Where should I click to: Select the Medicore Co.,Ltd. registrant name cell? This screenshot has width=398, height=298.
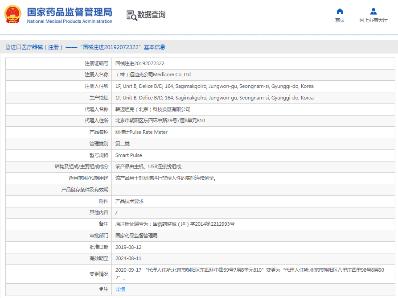(x=154, y=75)
